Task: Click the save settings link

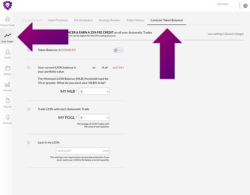Action: click(x=215, y=34)
